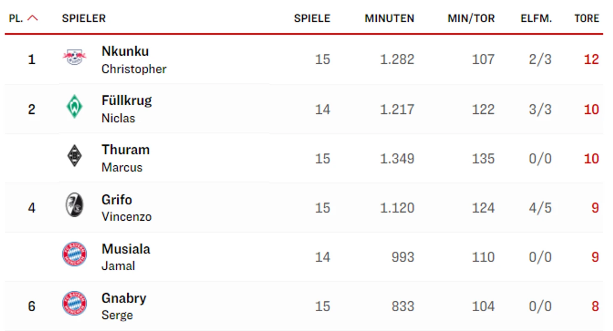Click the Bayern logo beside Musiala

click(75, 254)
